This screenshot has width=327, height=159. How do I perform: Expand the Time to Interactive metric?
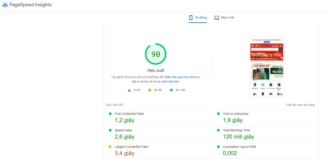point(235,114)
